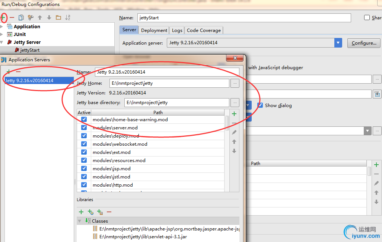Toggle modules\home-base-warning.mod active checkbox
This screenshot has width=382, height=242.
point(84,119)
